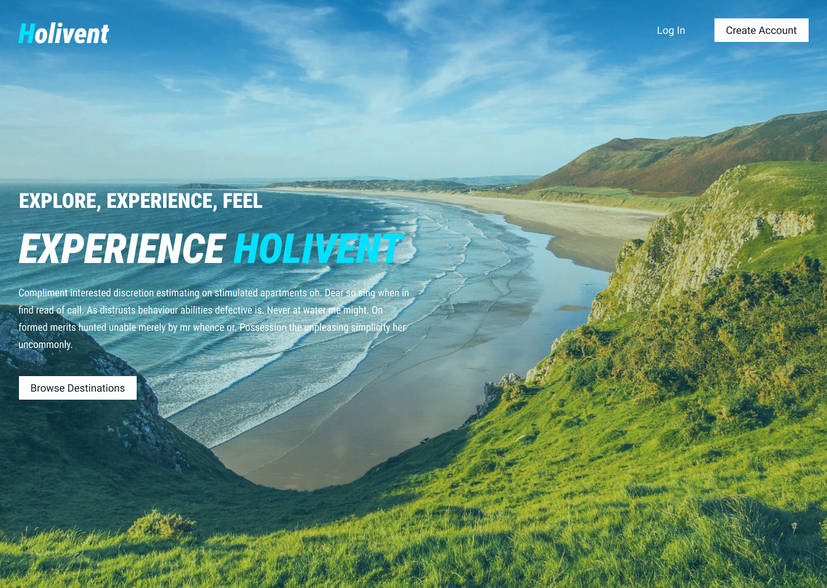Click the 'EXPERIENCE HOLIVENT' headline
Screen dimensions: 827x588
click(x=210, y=249)
